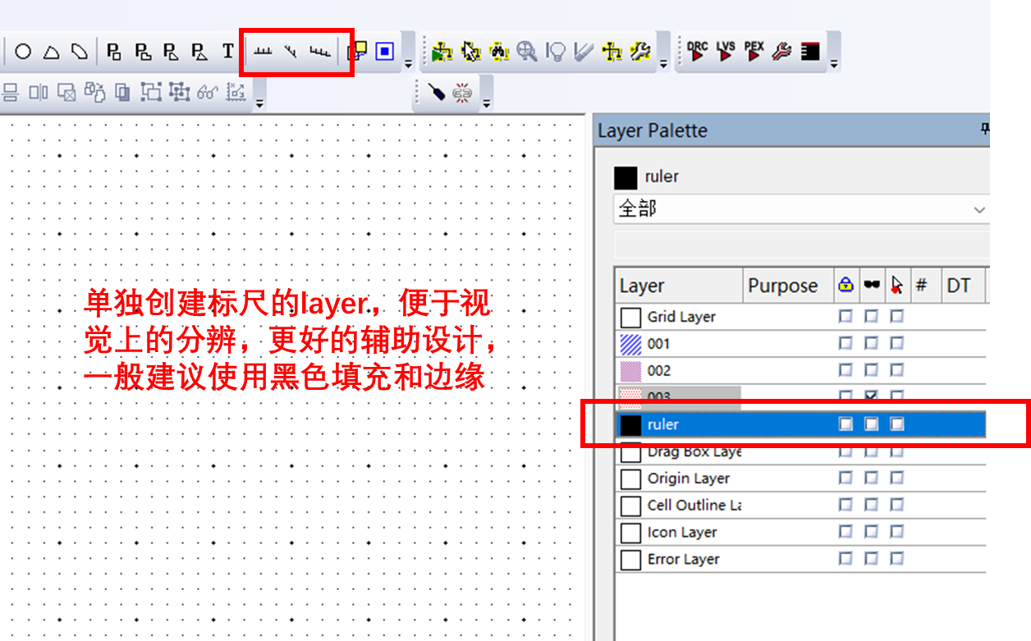Click the Purpose column header

click(788, 286)
